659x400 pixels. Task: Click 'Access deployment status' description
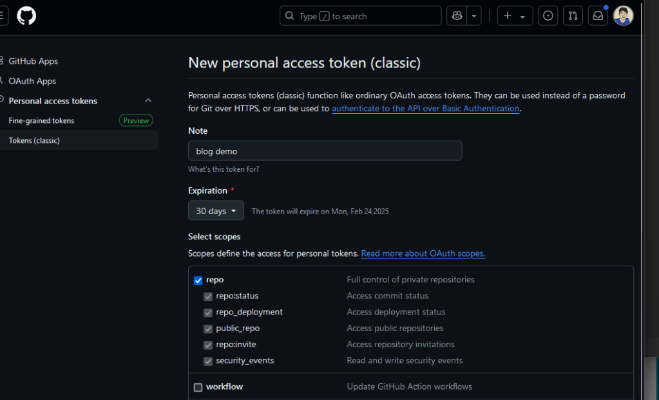396,312
